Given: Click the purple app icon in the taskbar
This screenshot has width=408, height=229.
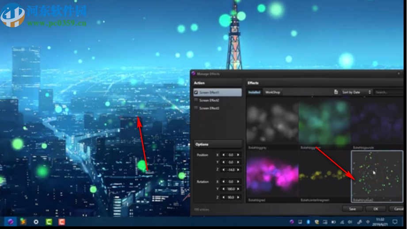Looking at the screenshot, I should pos(11,221).
